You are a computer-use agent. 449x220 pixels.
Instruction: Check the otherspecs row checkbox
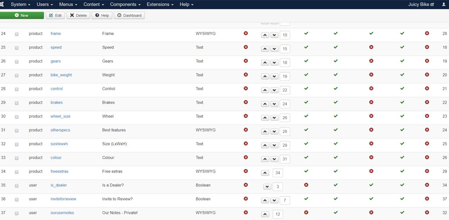coord(17,131)
